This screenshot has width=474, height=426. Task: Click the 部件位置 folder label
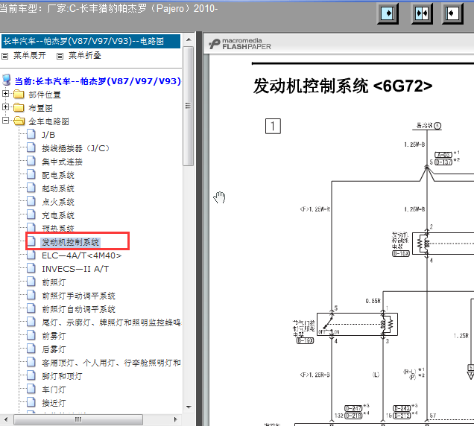(45, 95)
